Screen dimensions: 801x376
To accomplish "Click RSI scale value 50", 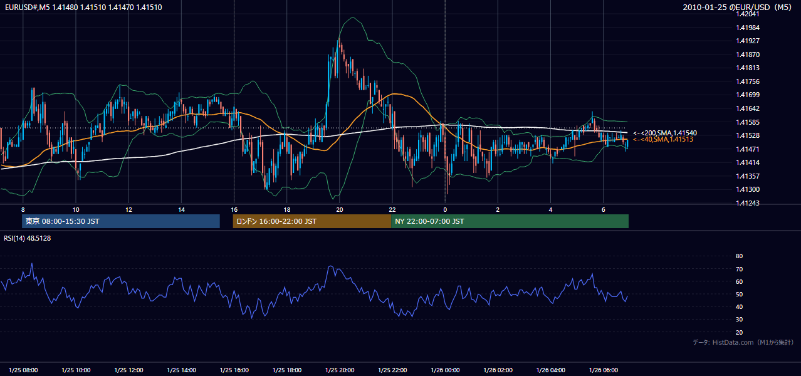I will tap(739, 294).
